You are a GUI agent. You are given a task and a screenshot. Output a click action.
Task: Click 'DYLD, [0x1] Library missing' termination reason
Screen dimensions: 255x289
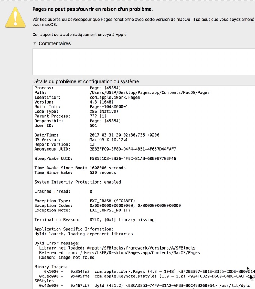click(x=122, y=220)
